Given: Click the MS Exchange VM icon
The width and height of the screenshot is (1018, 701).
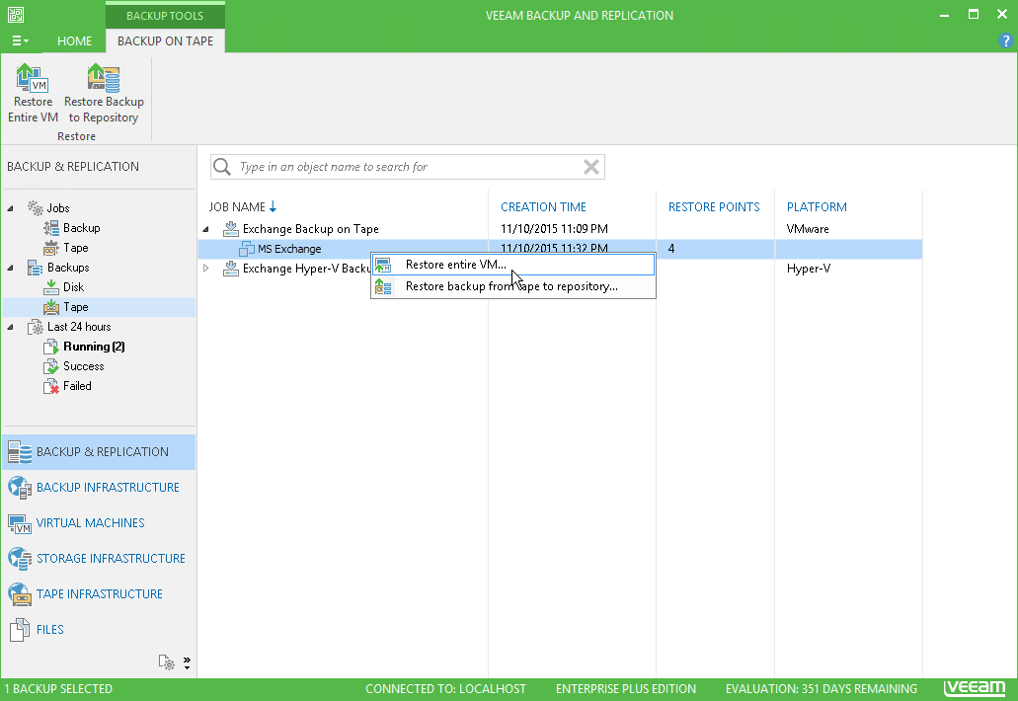Looking at the screenshot, I should (x=247, y=249).
